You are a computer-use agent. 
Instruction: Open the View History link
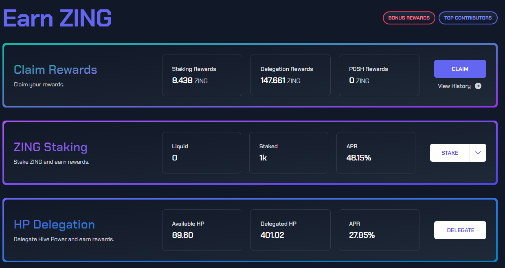tap(460, 86)
